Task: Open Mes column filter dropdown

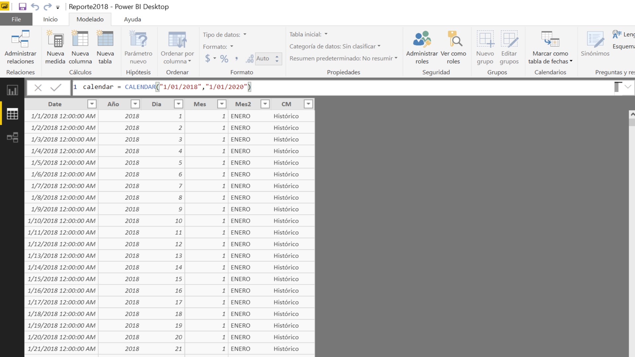Action: coord(222,104)
